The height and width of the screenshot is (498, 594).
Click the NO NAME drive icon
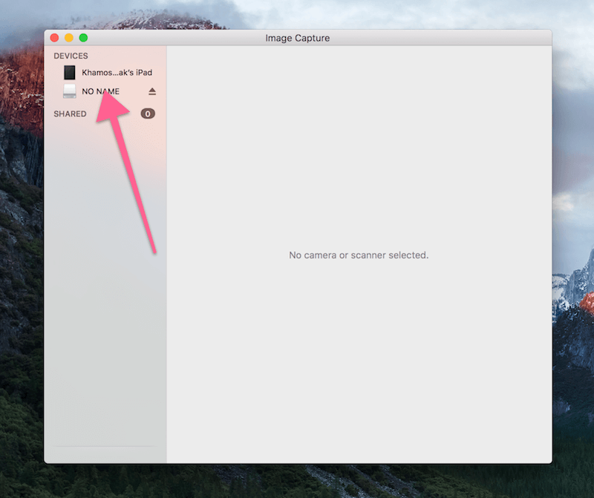[69, 91]
